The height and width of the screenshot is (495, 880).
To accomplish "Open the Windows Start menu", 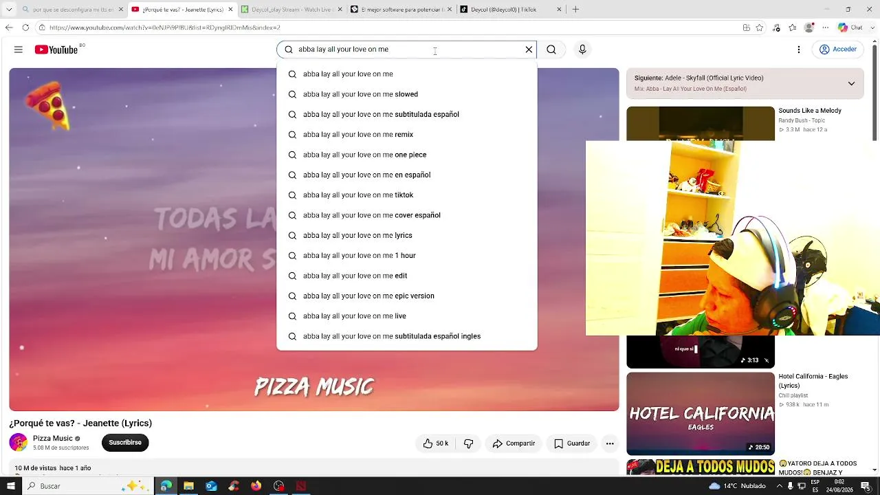I will (x=10, y=486).
